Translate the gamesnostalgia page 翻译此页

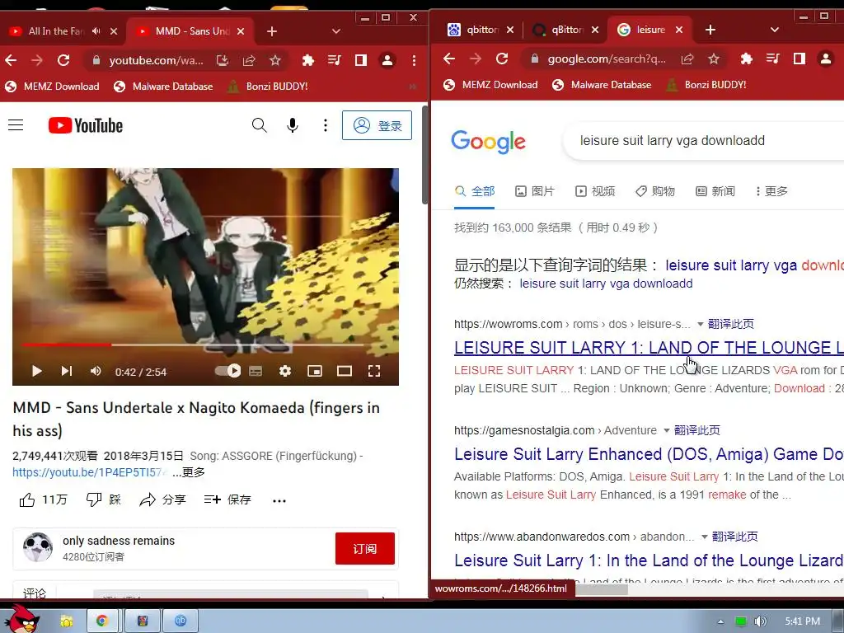pyautogui.click(x=697, y=430)
